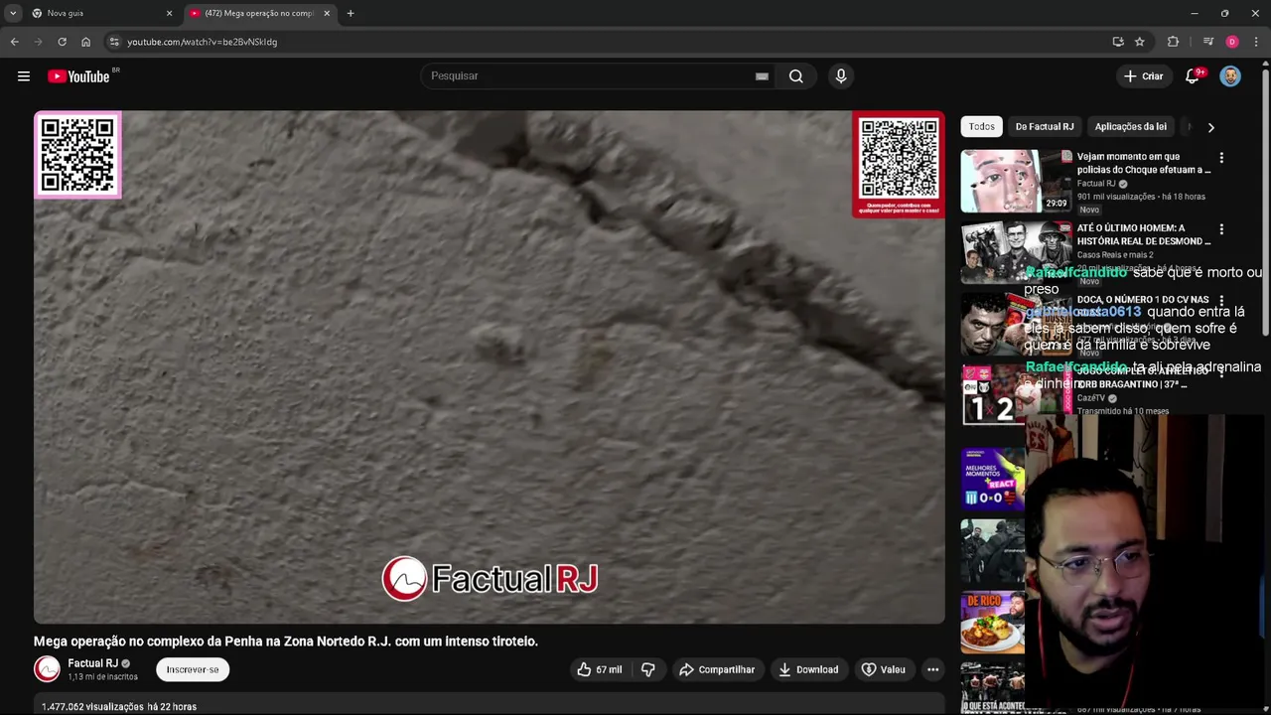Like the video with 67 mil
This screenshot has width=1271, height=715.
[x=599, y=669]
